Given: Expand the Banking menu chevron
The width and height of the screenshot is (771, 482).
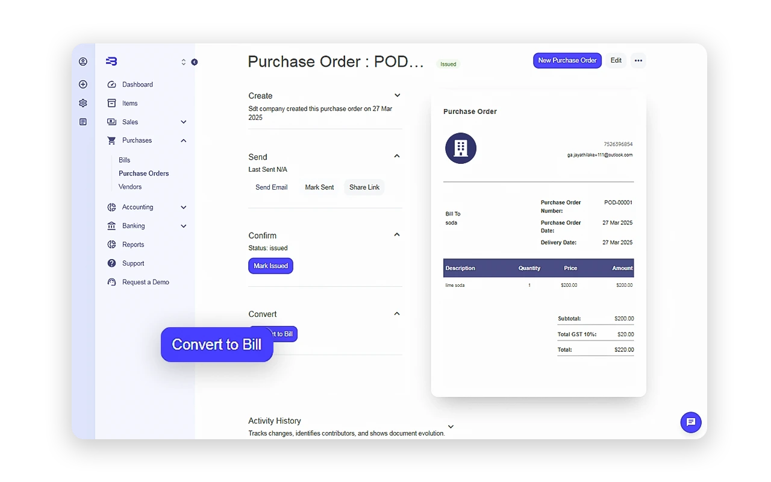Looking at the screenshot, I should tap(184, 226).
